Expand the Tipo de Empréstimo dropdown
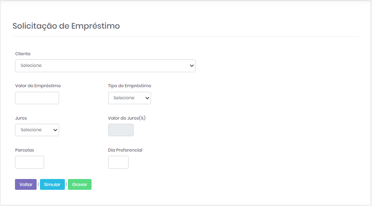 [129, 98]
